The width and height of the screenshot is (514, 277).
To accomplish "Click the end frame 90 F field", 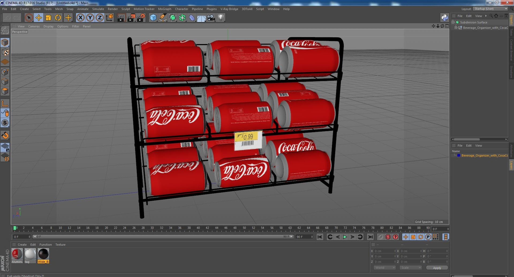I will point(304,237).
